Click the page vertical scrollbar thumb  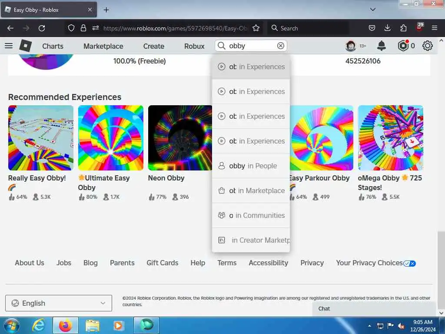[441, 270]
